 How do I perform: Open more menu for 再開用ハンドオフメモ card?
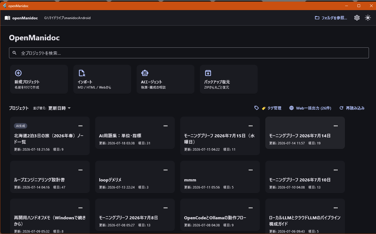pyautogui.click(x=80, y=208)
